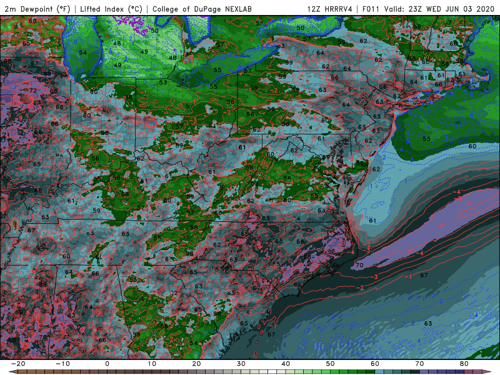500x375 pixels.
Task: Select the 'Valid: 23Z WED JUN 03 2020' text
Action: (x=439, y=9)
